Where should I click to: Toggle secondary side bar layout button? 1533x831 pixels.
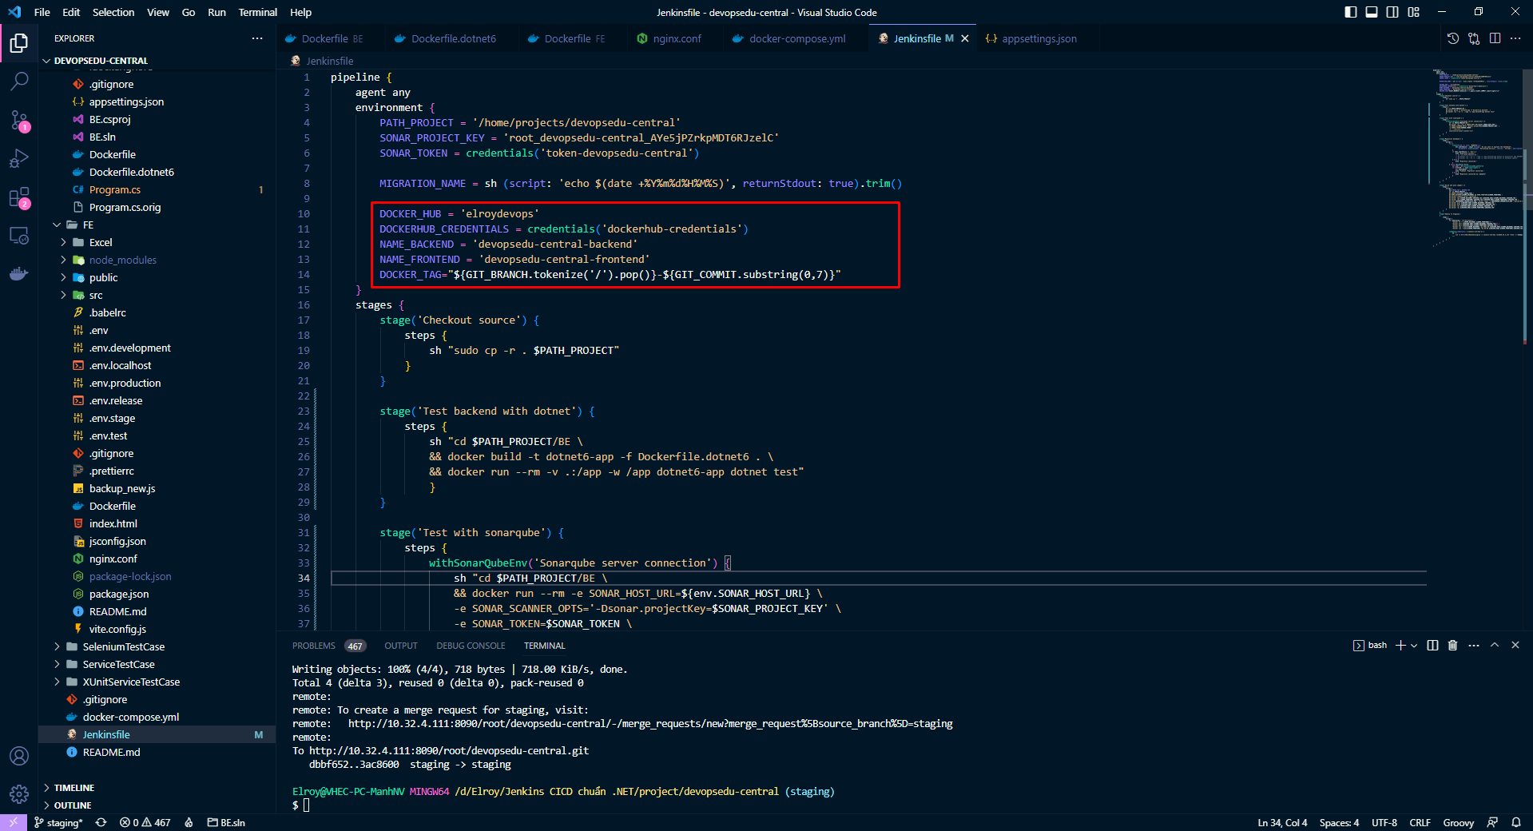[x=1392, y=12]
